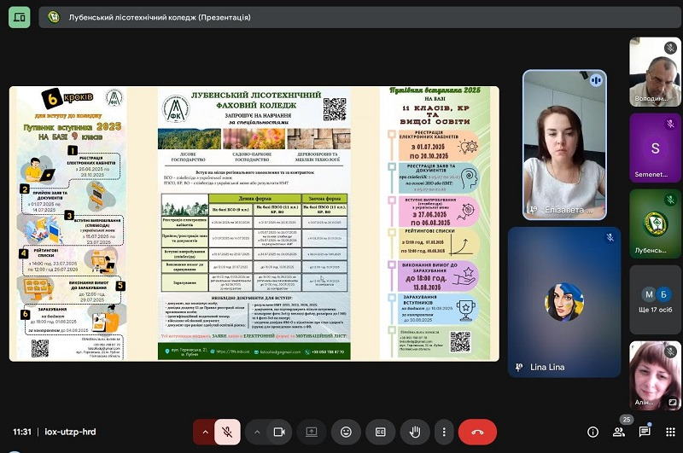Toggle the camera on or off
Screen dimensions: 683x453
278,432
